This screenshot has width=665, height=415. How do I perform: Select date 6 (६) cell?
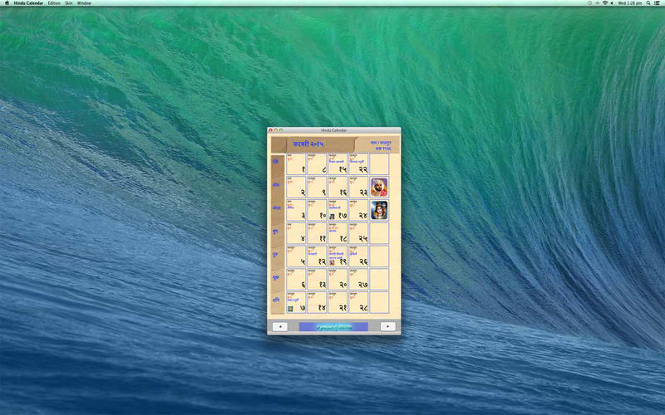tap(296, 280)
